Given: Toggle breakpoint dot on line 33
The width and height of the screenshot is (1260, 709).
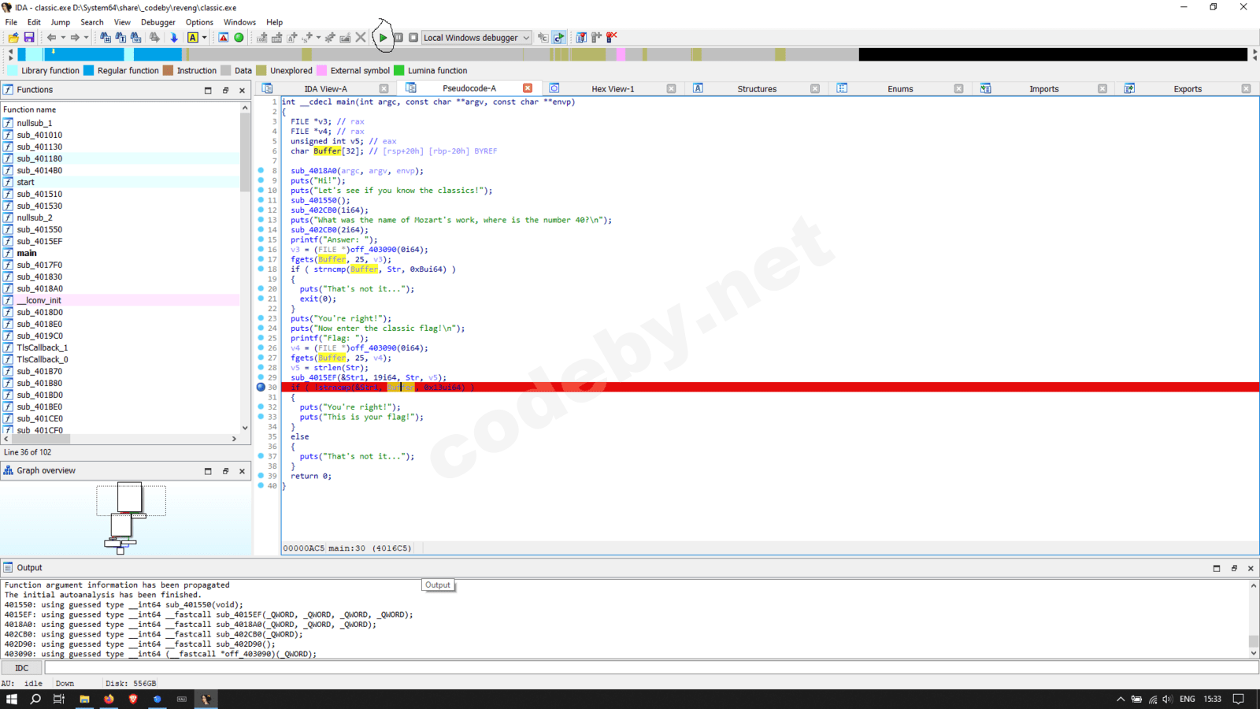Looking at the screenshot, I should click(261, 417).
